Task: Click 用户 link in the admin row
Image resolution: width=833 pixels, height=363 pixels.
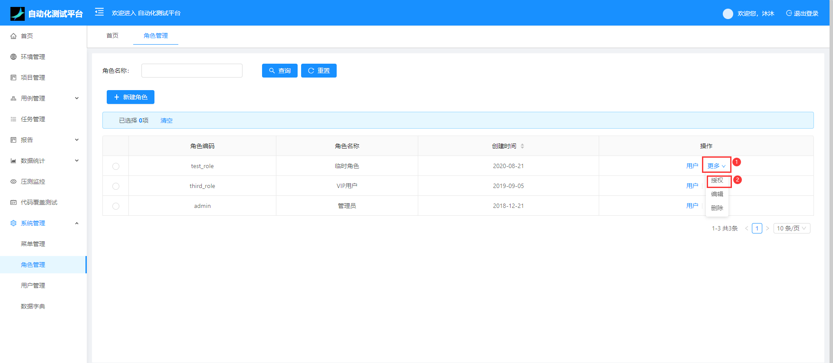Action: [x=692, y=206]
